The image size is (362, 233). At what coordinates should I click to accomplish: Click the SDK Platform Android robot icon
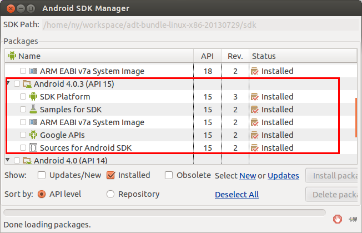click(33, 97)
